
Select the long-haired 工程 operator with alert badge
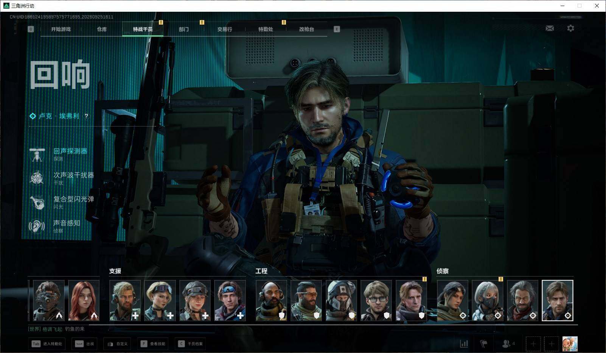411,300
